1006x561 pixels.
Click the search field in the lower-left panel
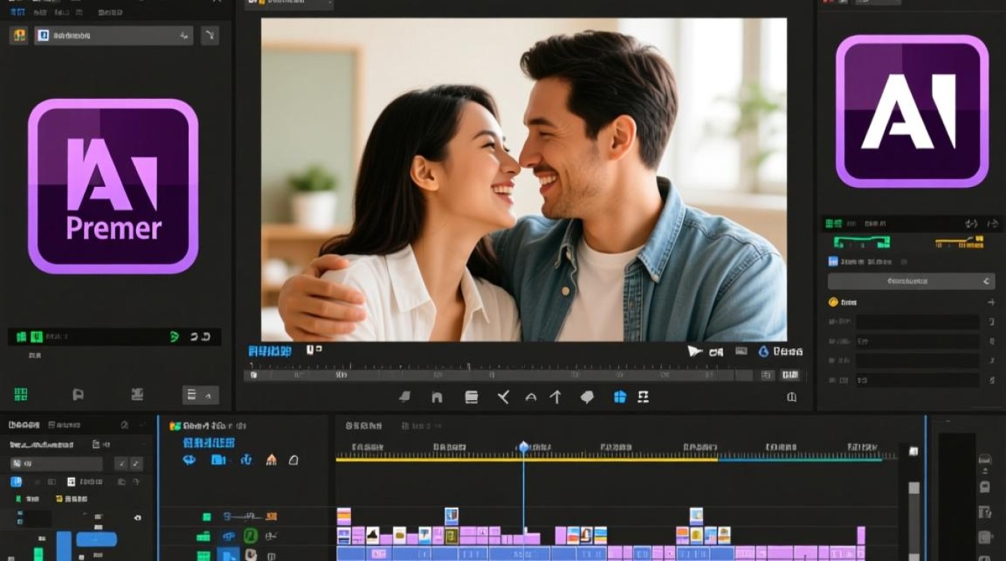[x=57, y=464]
